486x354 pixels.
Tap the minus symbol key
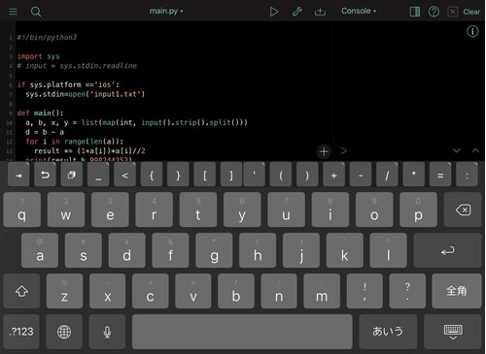click(x=361, y=175)
